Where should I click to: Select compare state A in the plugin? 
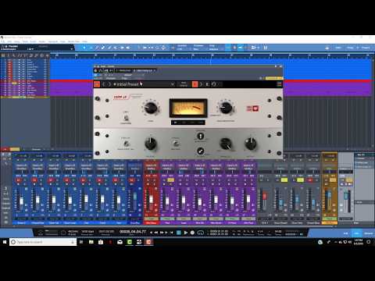coord(195,84)
